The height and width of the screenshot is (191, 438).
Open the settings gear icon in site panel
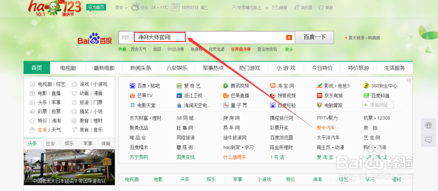[409, 81]
